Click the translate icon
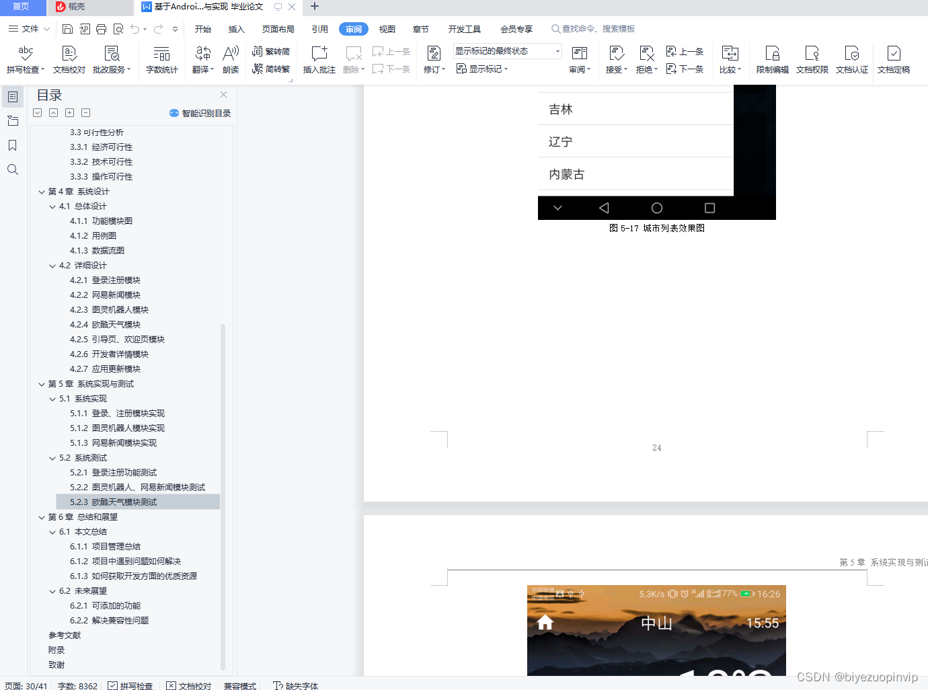This screenshot has width=928, height=690. click(x=202, y=59)
